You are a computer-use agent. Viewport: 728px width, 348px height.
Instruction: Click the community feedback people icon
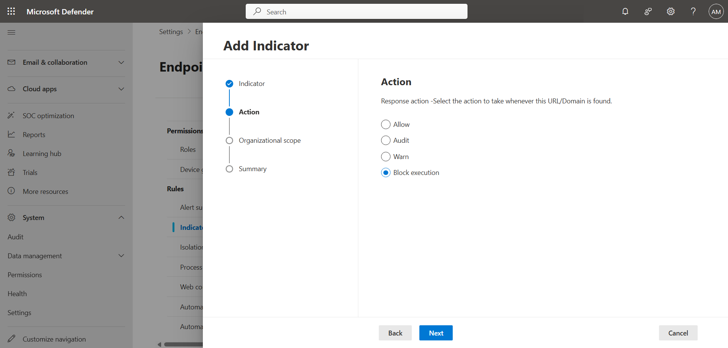648,11
